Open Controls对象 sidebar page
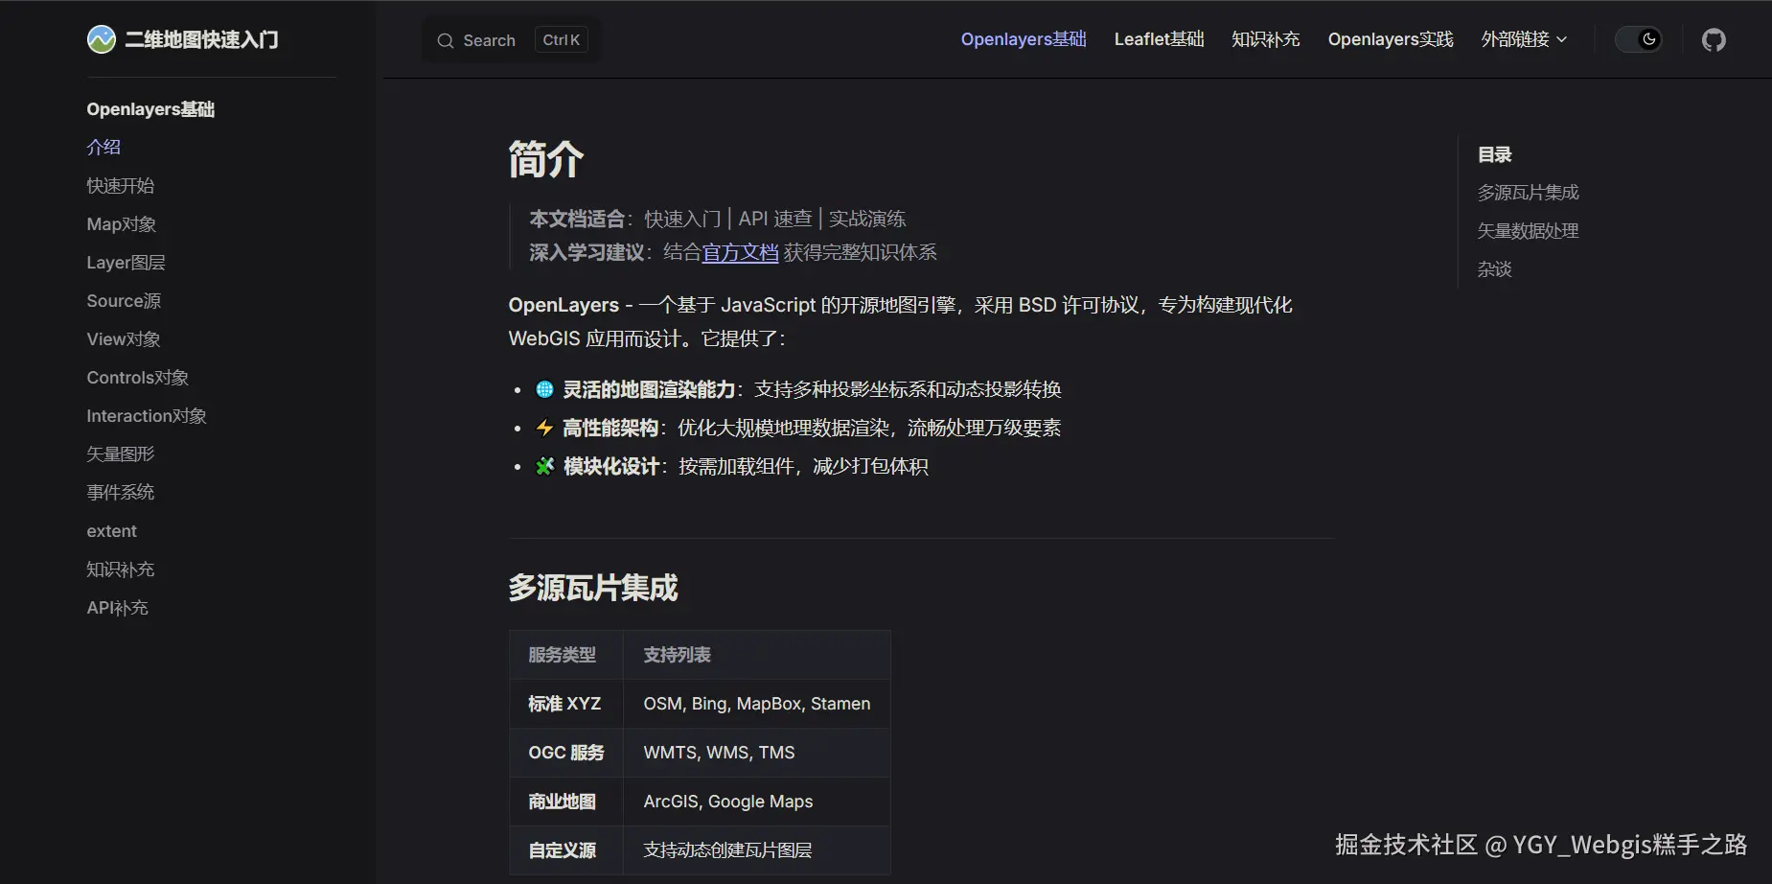Image resolution: width=1772 pixels, height=884 pixels. point(138,377)
